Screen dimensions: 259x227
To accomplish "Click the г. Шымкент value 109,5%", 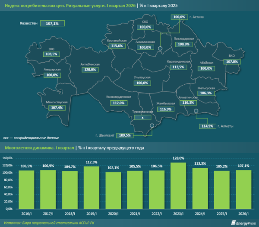I will 125,135.
